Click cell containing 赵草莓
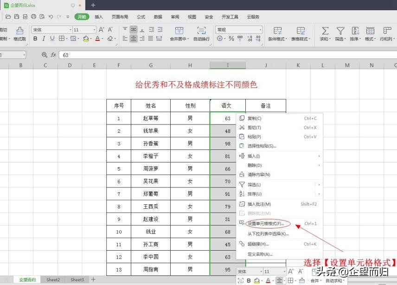397x285 pixels. click(x=151, y=118)
